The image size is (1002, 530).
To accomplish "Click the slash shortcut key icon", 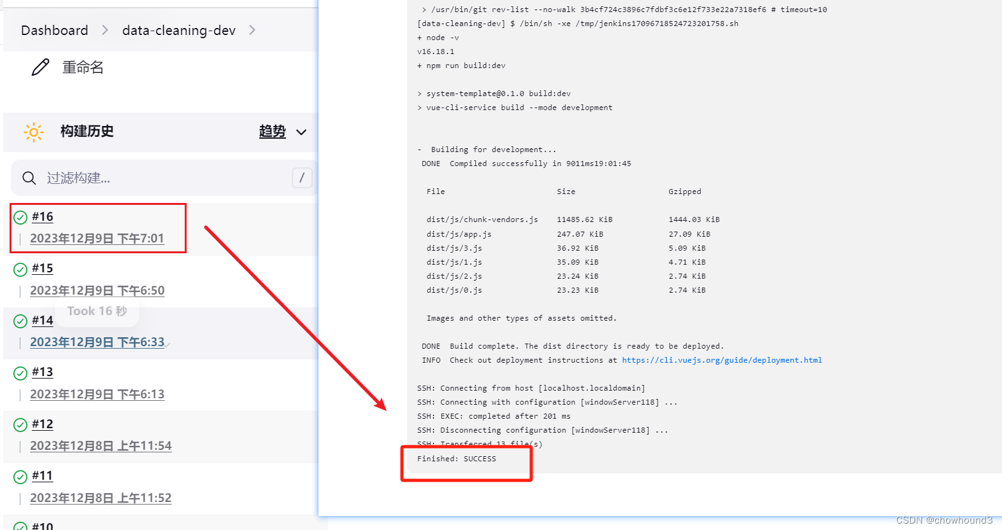I will click(302, 178).
